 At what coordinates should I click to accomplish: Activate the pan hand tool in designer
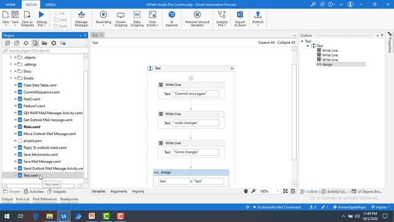[246, 191]
